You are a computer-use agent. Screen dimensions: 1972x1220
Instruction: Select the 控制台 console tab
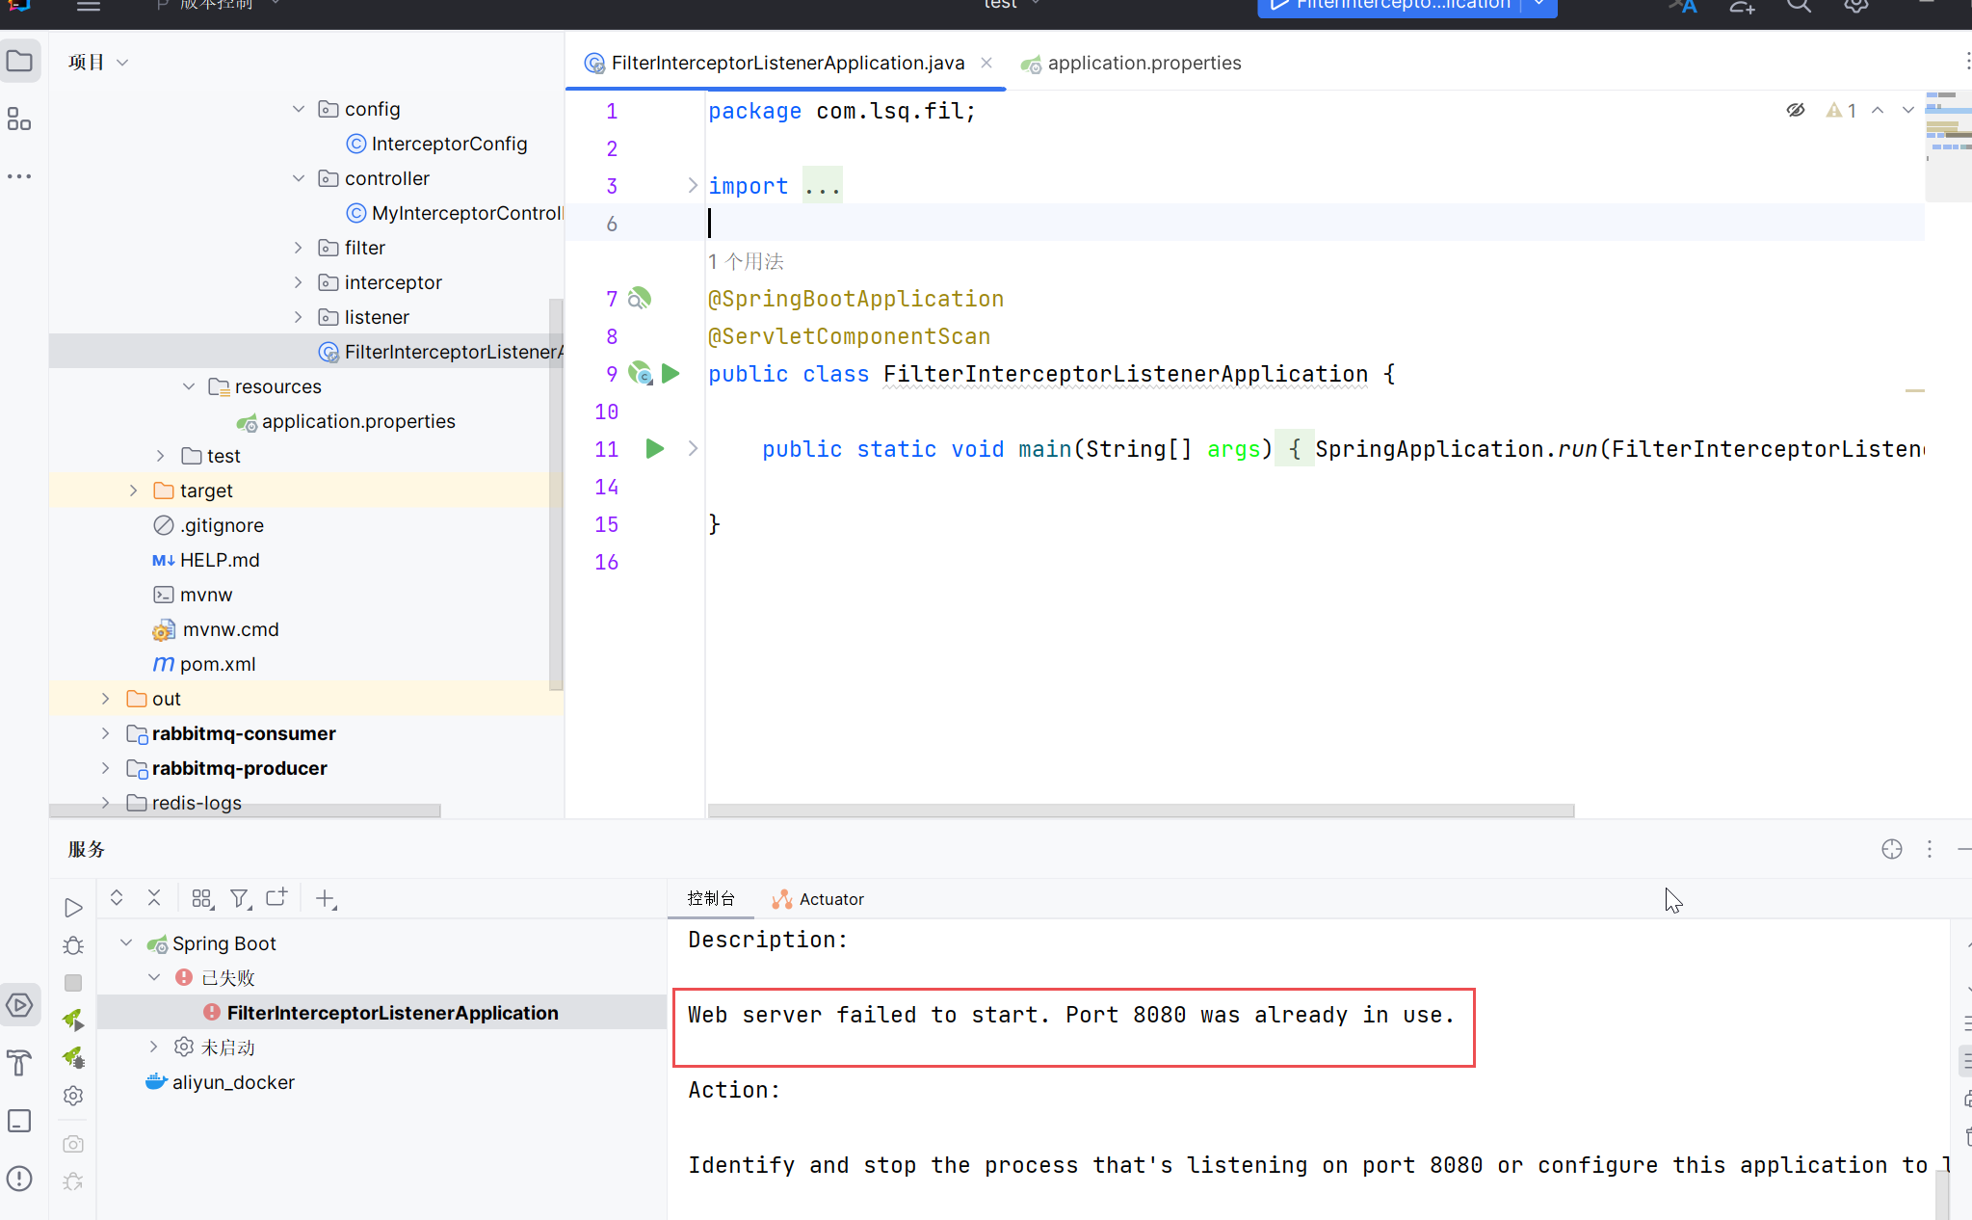coord(711,898)
